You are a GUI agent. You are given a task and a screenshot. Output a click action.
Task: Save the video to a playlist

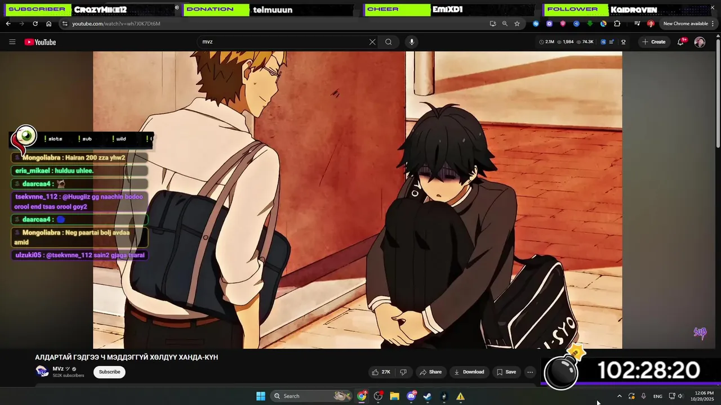point(505,372)
